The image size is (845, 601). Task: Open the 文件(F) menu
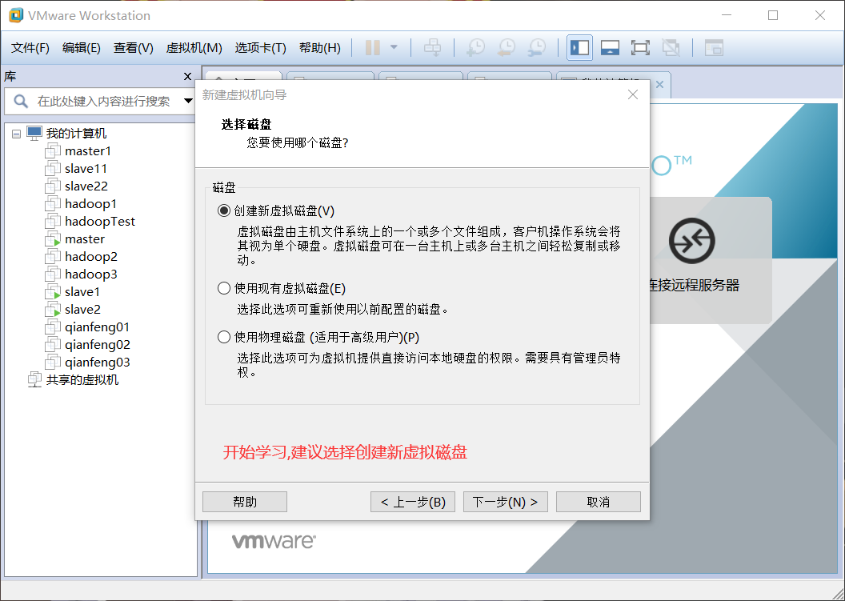click(x=30, y=48)
